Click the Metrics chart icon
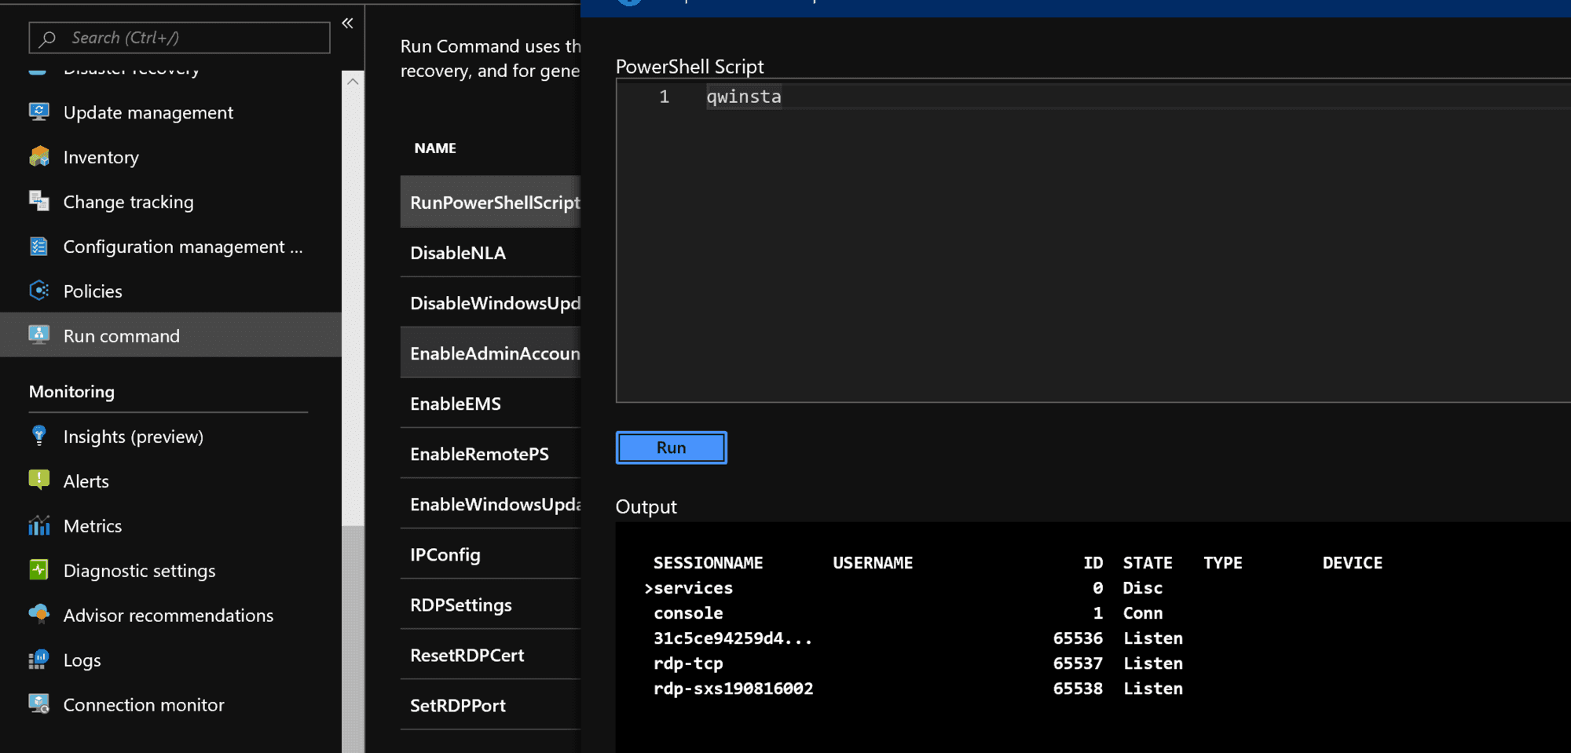1571x753 pixels. pos(38,525)
